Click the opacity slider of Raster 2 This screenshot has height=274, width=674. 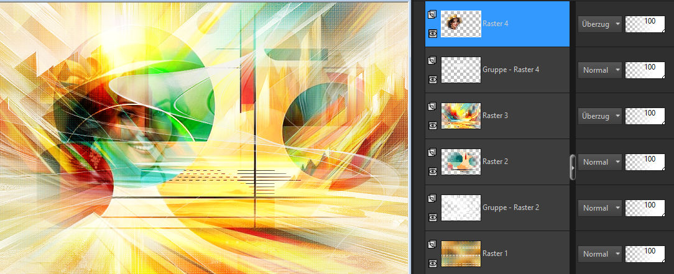click(x=645, y=162)
